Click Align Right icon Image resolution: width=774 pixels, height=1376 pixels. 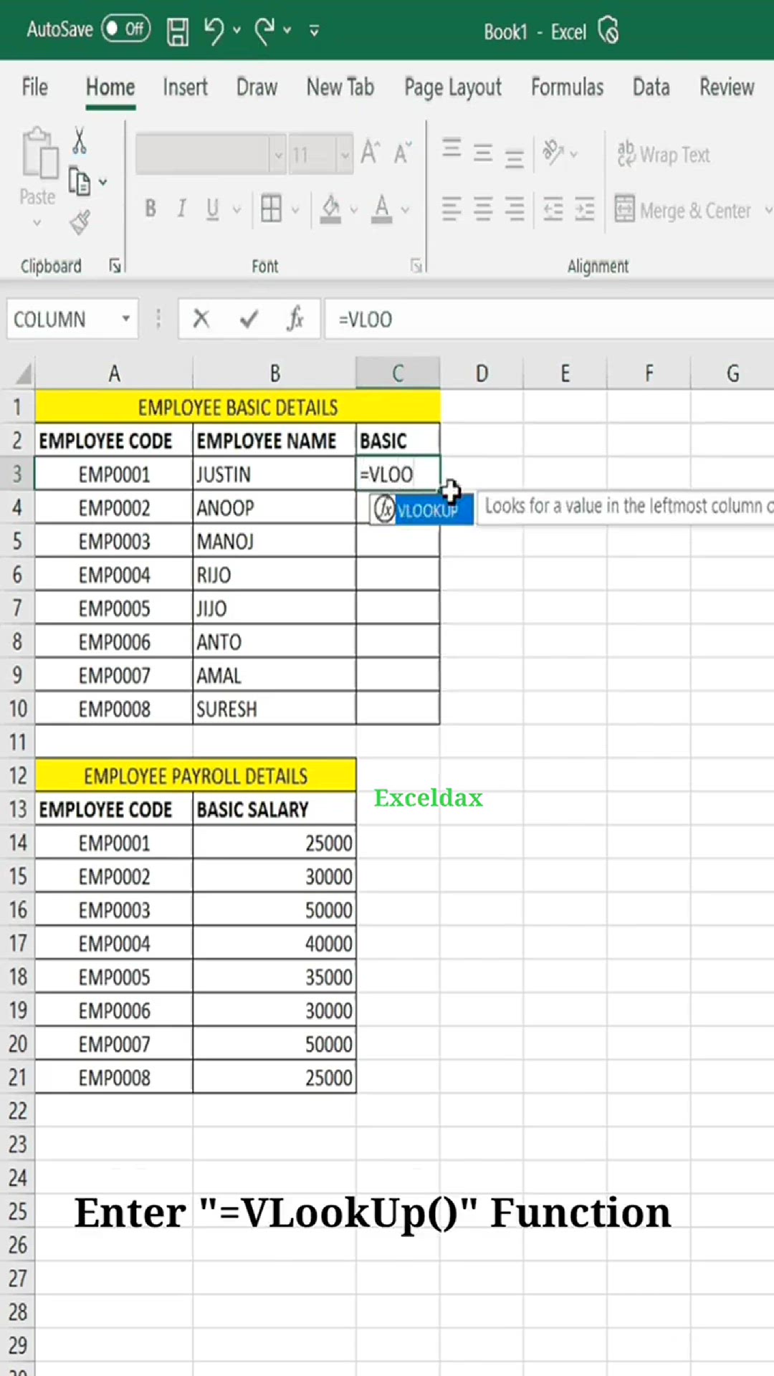tap(515, 209)
